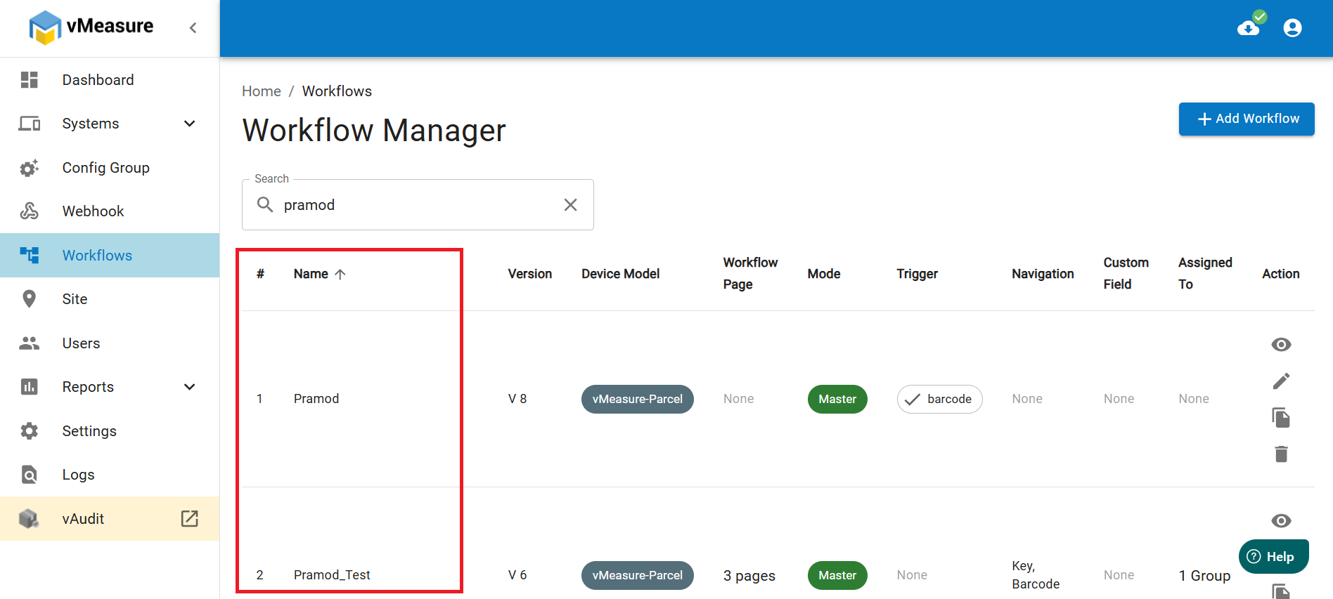Click the Dashboard grid icon
Screen dimensions: 1333x599
(29, 79)
